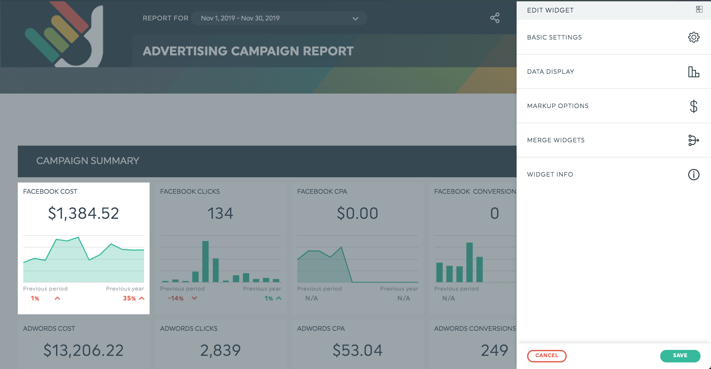Click the Merge Widgets branch icon

[694, 140]
